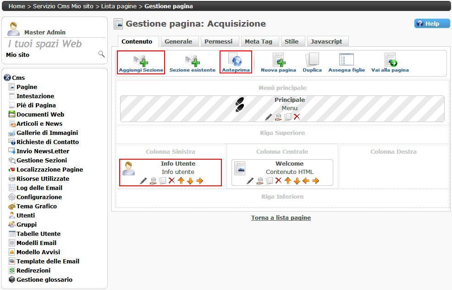Edit Welcome section with pencil icon

[x=250, y=181]
